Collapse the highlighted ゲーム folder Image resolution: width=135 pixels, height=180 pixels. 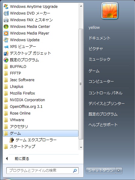[41, 133]
